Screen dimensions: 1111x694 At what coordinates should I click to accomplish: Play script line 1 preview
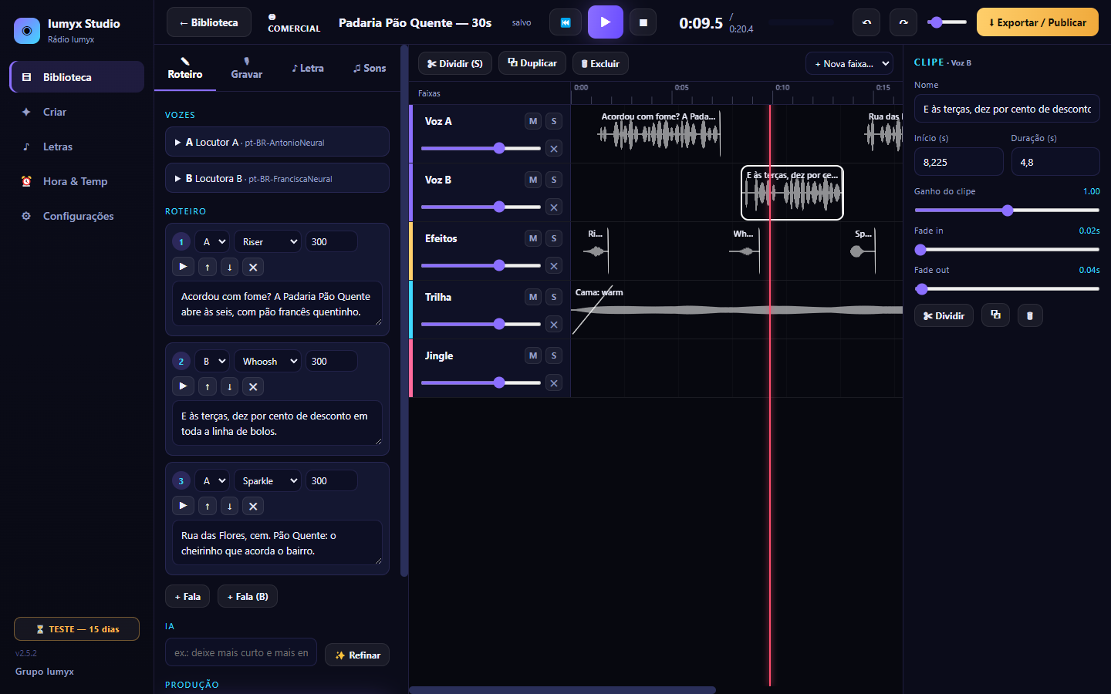click(183, 267)
